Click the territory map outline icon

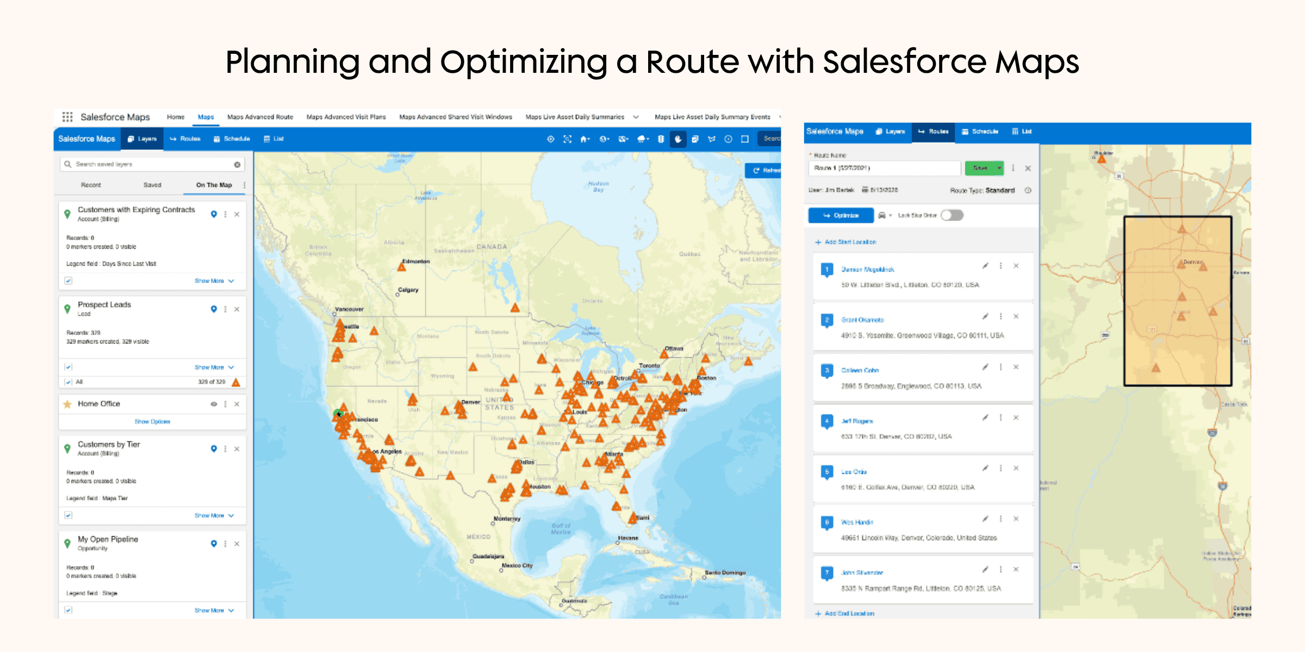pos(712,139)
